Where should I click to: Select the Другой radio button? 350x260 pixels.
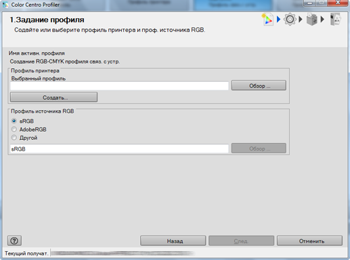[14, 138]
